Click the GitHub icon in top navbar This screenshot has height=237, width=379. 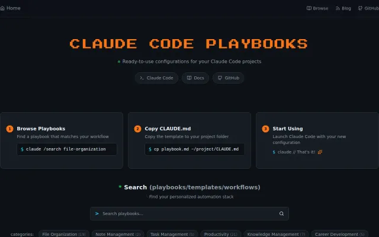(x=360, y=8)
